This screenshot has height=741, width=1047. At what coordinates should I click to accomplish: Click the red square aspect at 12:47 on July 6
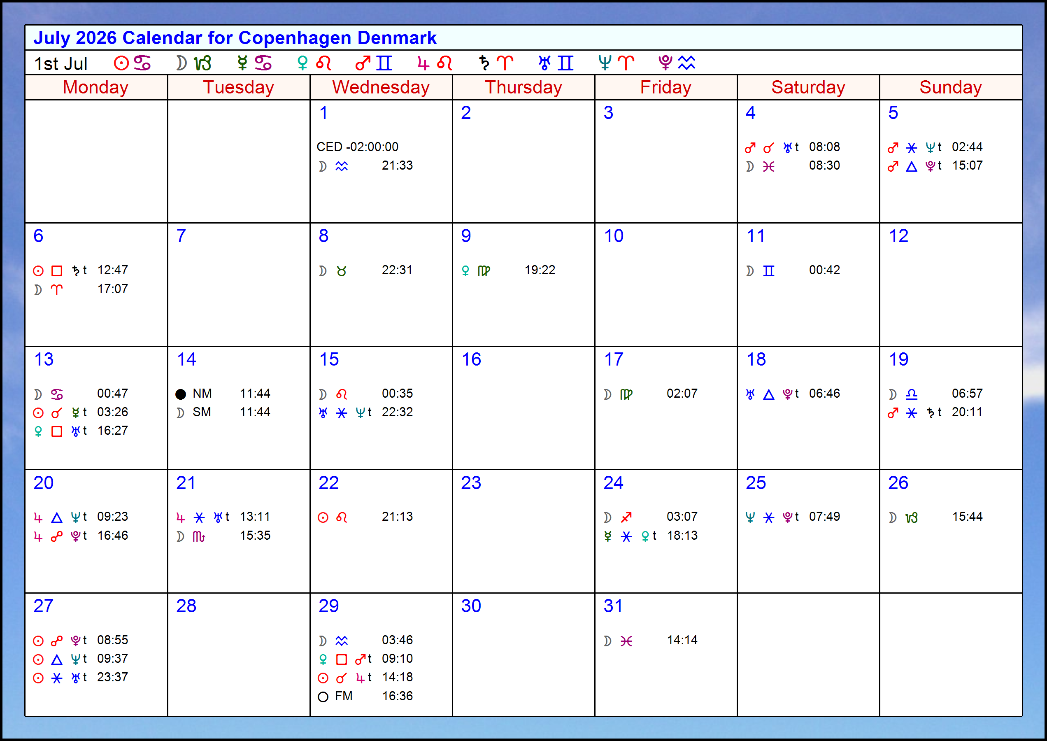point(56,271)
